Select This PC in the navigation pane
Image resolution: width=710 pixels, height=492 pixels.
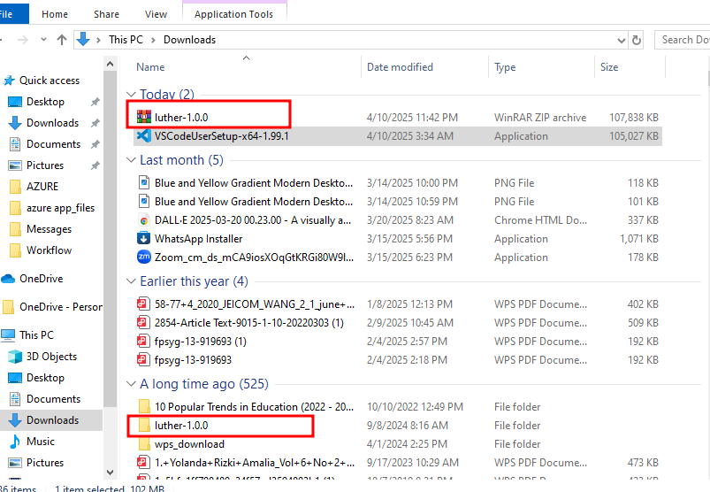tap(36, 335)
